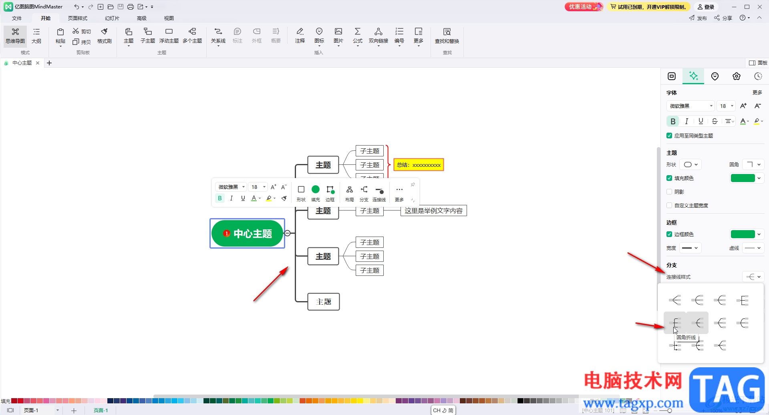Select the central topic node
This screenshot has height=415, width=769.
click(248, 233)
